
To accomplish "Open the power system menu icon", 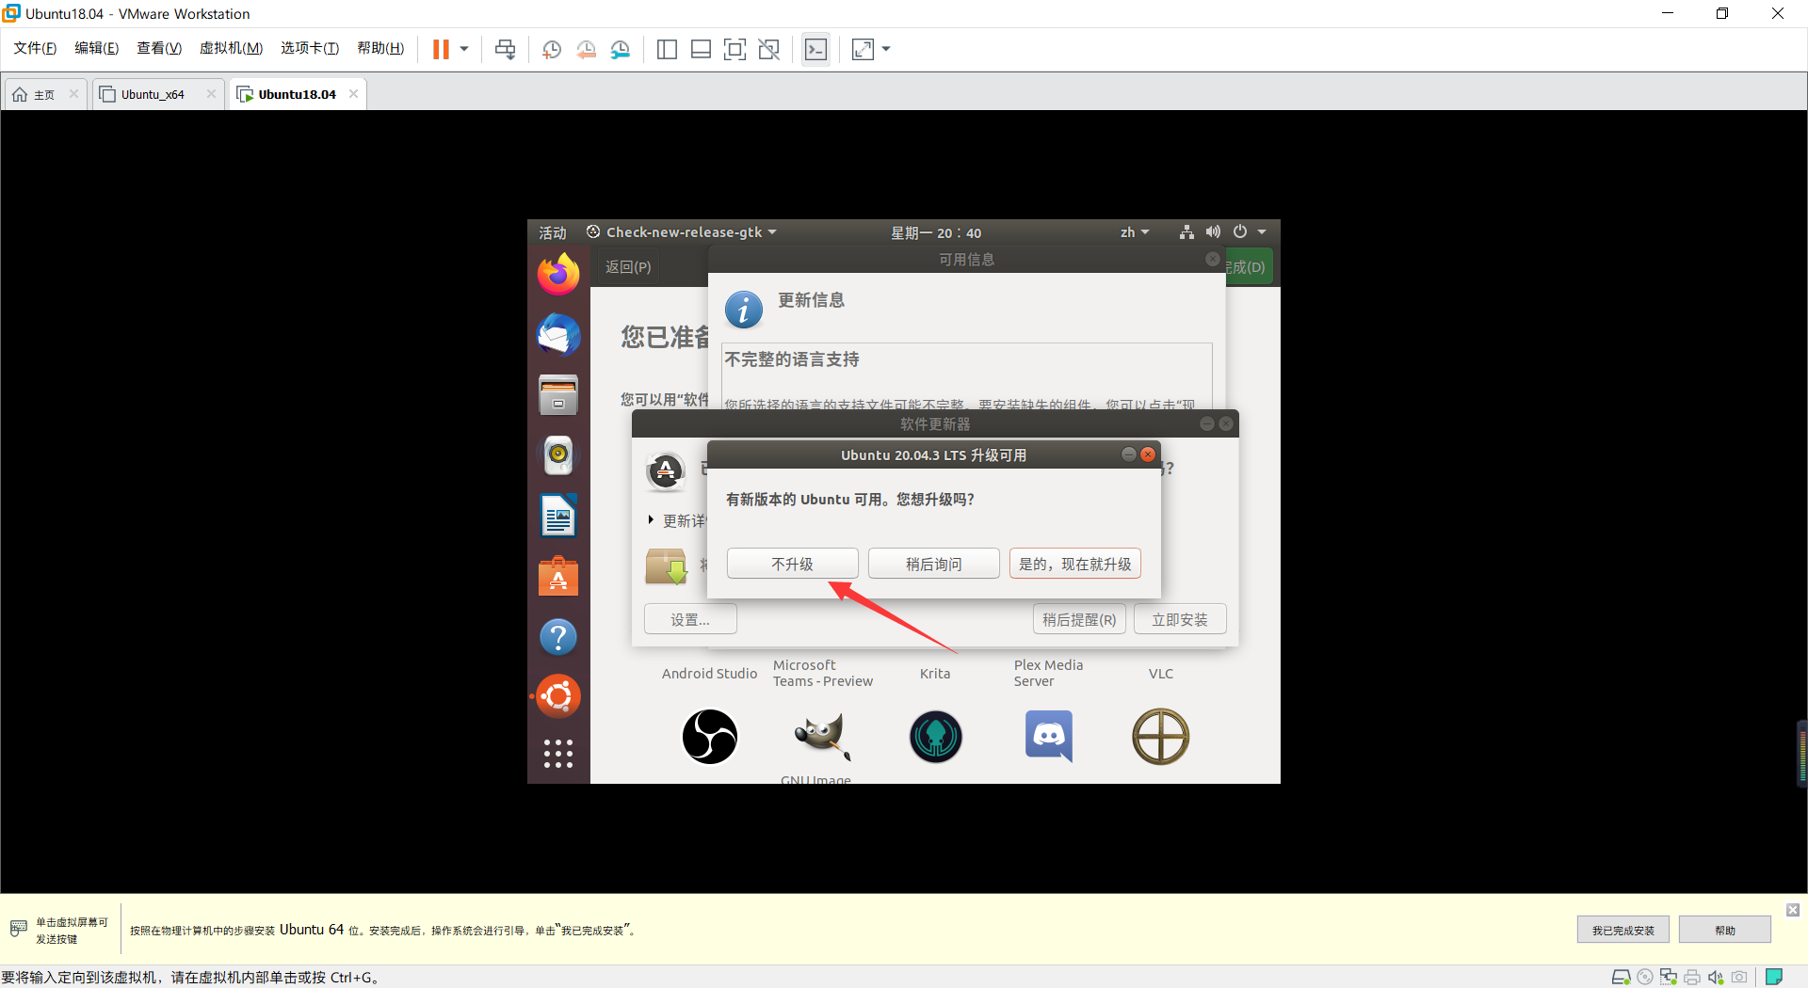I will 1240,231.
